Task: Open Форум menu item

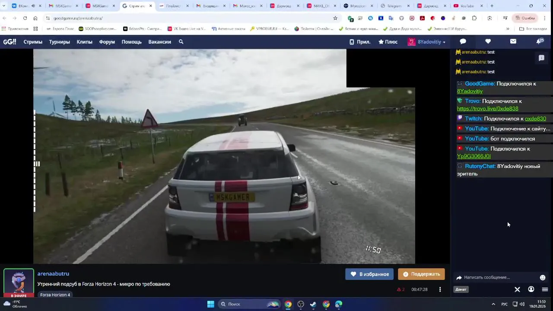Action: pyautogui.click(x=107, y=42)
